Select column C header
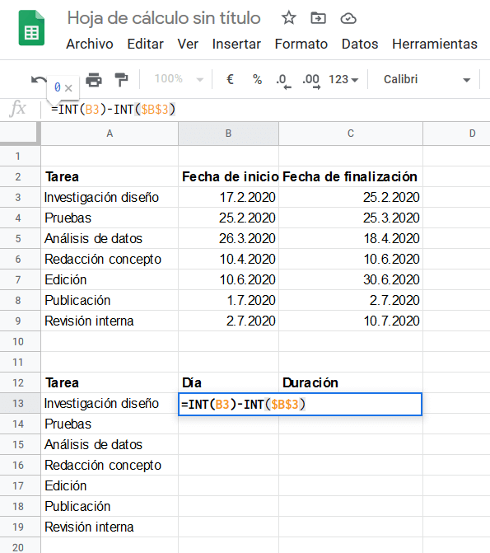The height and width of the screenshot is (553, 490). point(351,134)
